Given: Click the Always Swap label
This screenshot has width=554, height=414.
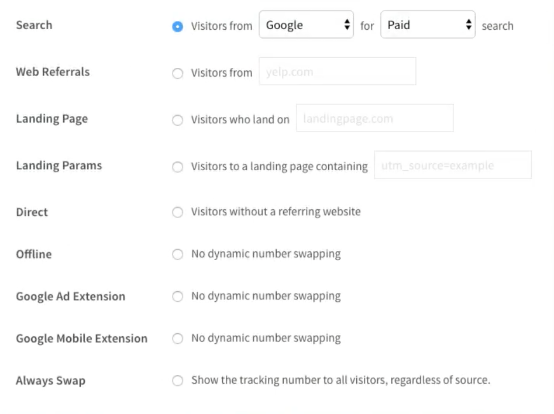Looking at the screenshot, I should (50, 381).
